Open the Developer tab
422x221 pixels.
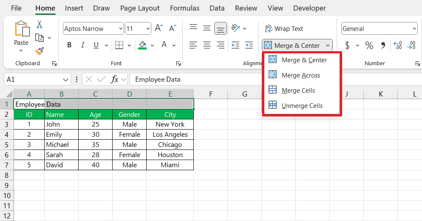309,8
